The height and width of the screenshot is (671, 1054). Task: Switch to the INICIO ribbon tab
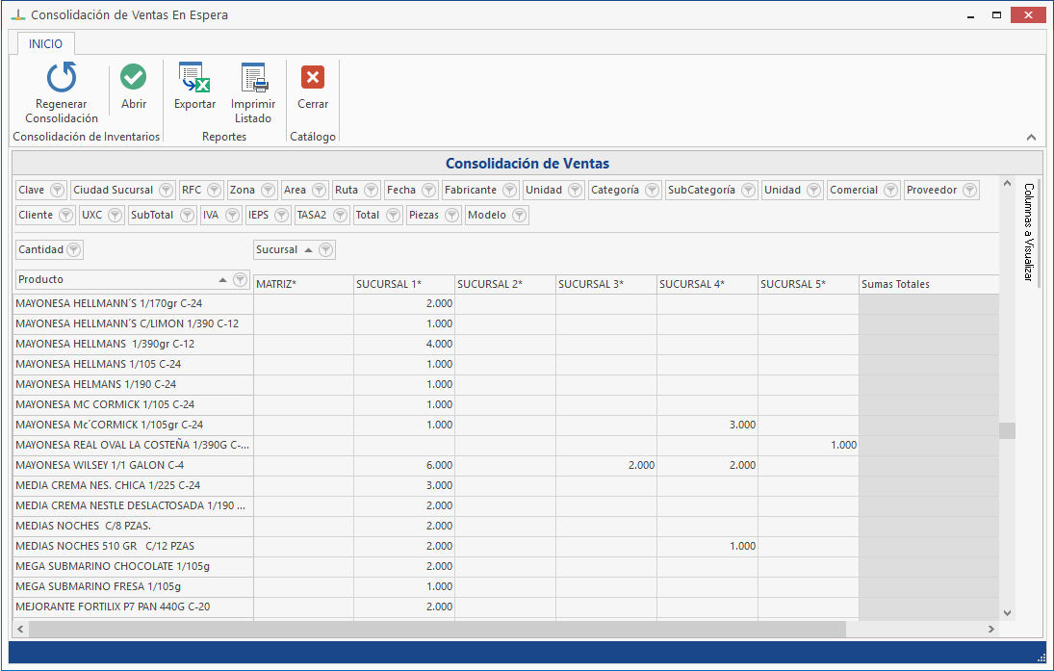pyautogui.click(x=45, y=44)
